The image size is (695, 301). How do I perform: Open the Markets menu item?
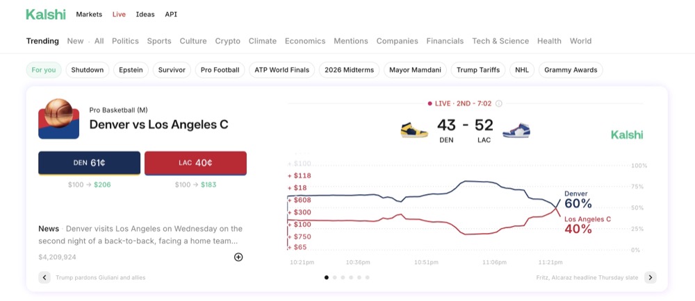[89, 15]
